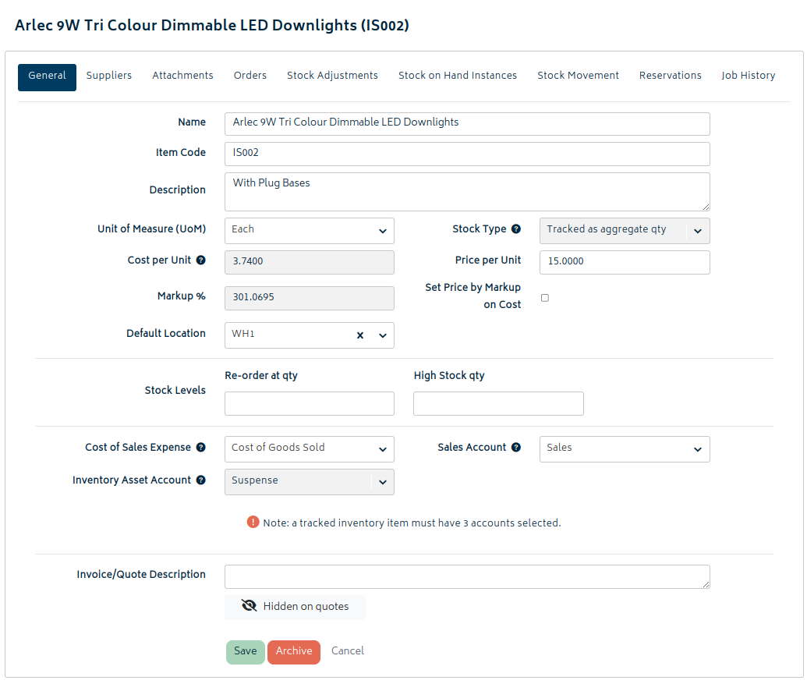
Task: Click the Cost per Unit help icon
Action: pos(200,260)
